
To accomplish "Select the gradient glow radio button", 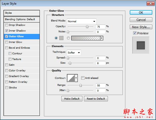I will (68, 38).
